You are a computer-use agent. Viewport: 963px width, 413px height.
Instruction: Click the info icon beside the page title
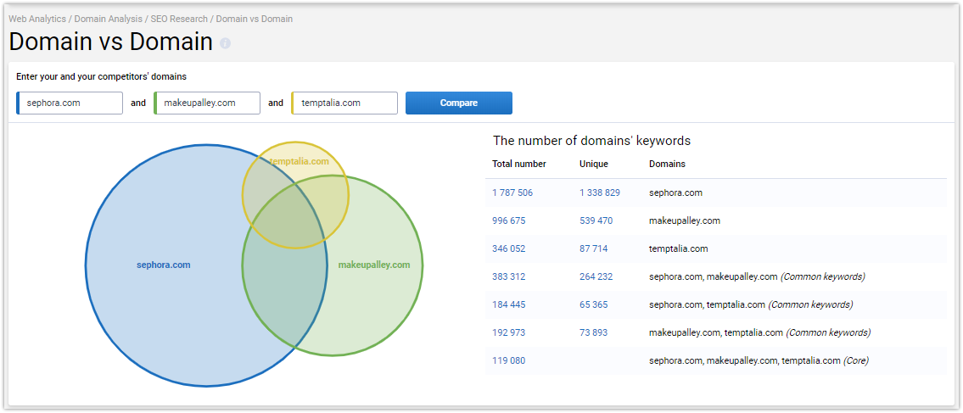click(226, 43)
